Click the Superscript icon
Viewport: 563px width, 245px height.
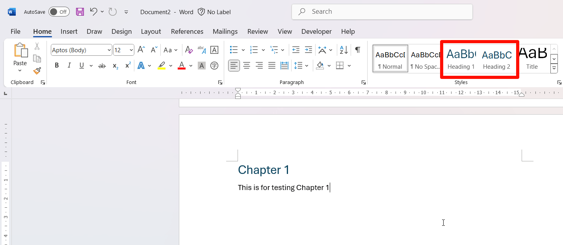(x=127, y=66)
